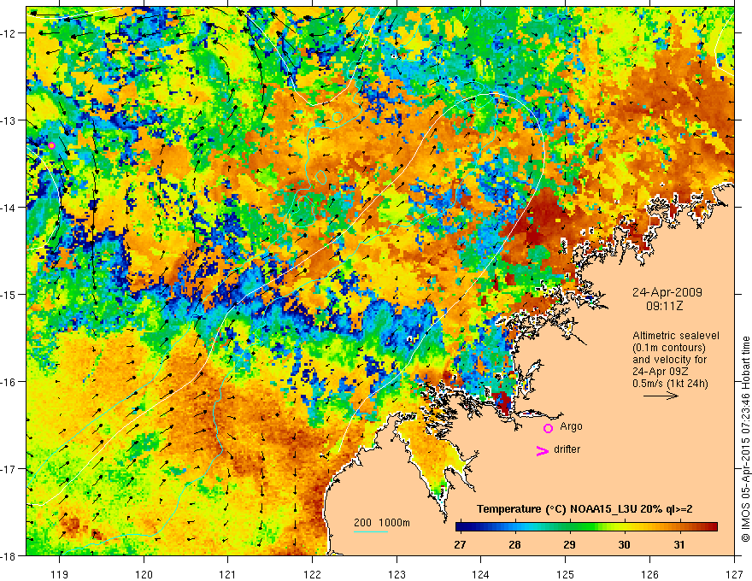This screenshot has width=752, height=581.
Task: Click the longitude axis label "126"
Action: click(x=649, y=575)
